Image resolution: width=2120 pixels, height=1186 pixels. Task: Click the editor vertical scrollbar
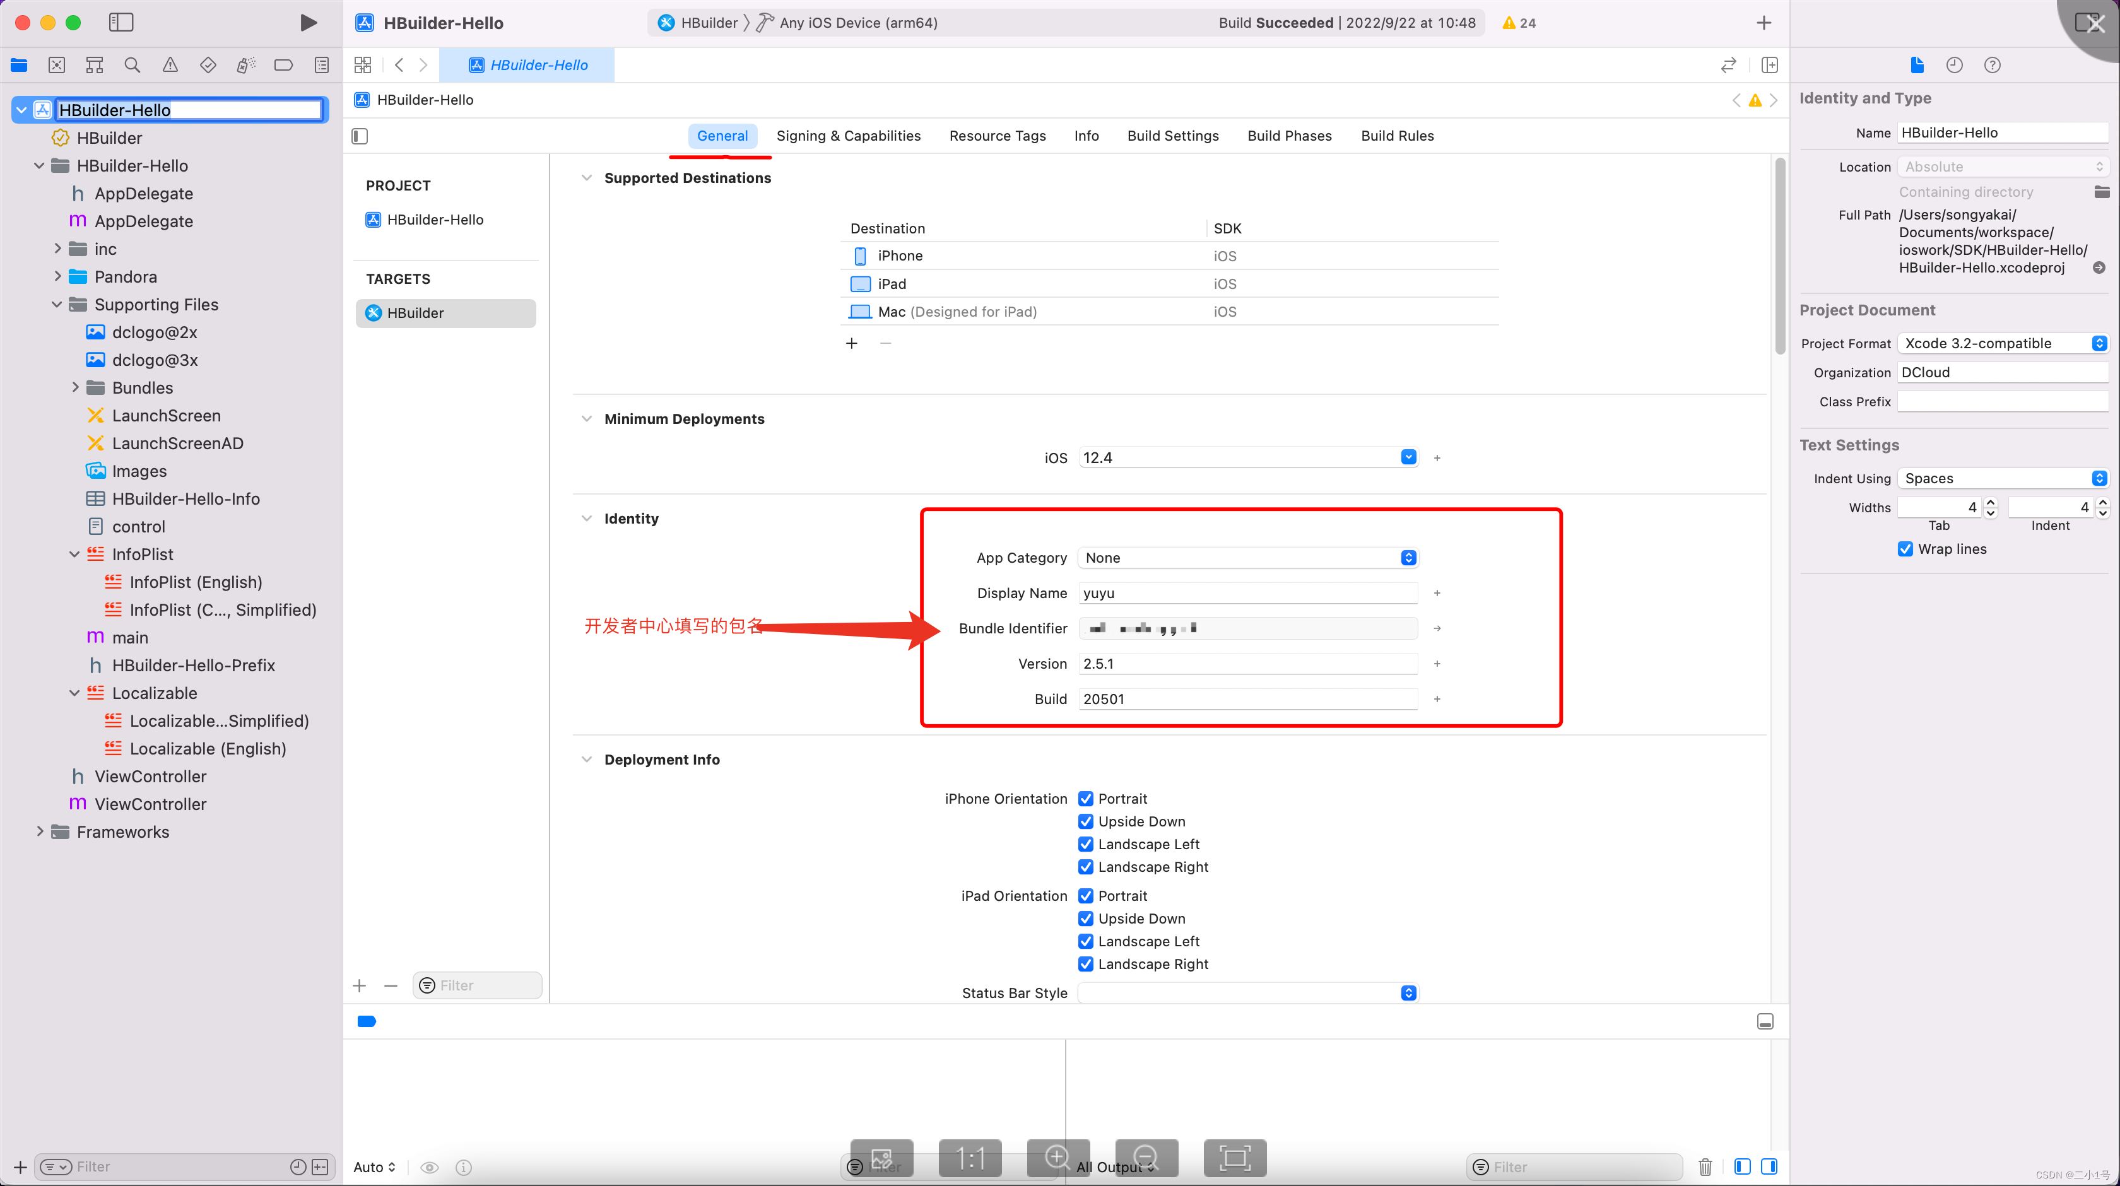coord(1780,255)
